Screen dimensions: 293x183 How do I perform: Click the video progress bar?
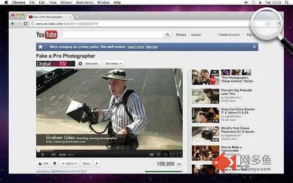tap(109, 151)
